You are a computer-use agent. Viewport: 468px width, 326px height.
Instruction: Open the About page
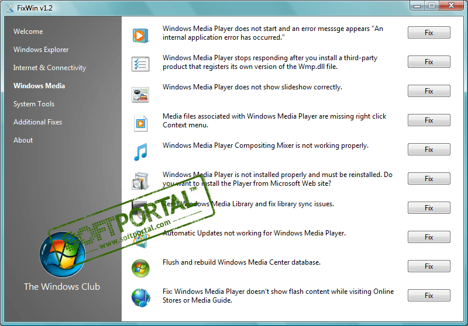click(x=23, y=140)
